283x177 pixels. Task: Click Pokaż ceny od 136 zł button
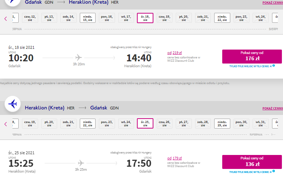[x=252, y=162]
